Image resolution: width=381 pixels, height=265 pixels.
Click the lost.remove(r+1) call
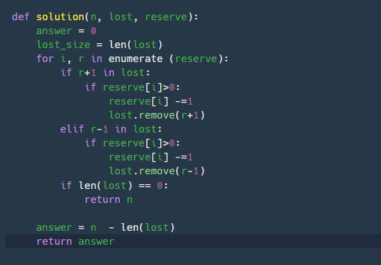[x=157, y=115]
